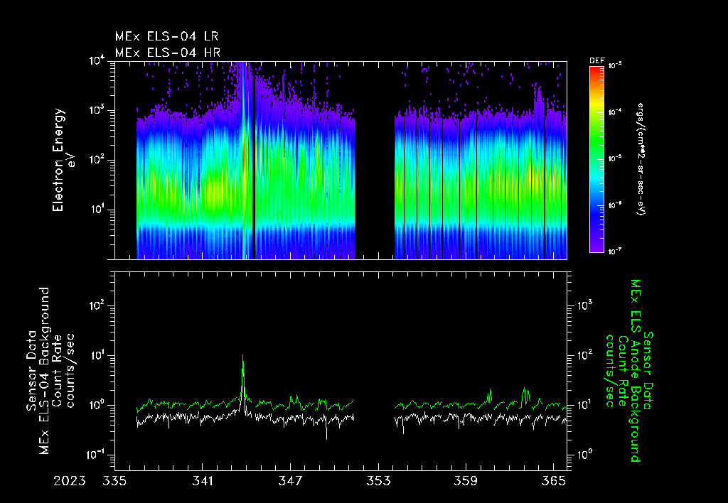Click the DEF color bar gradient
Image resolution: width=728 pixels, height=503 pixels.
(x=596, y=159)
